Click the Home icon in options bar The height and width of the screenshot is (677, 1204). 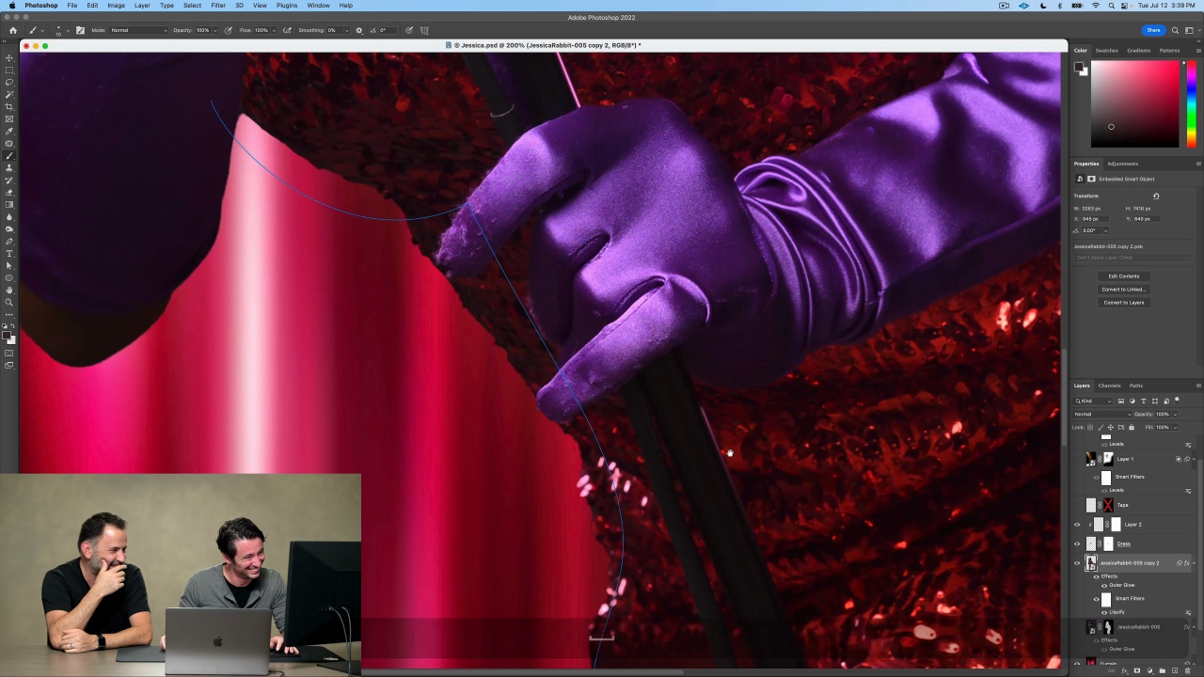[x=13, y=30]
